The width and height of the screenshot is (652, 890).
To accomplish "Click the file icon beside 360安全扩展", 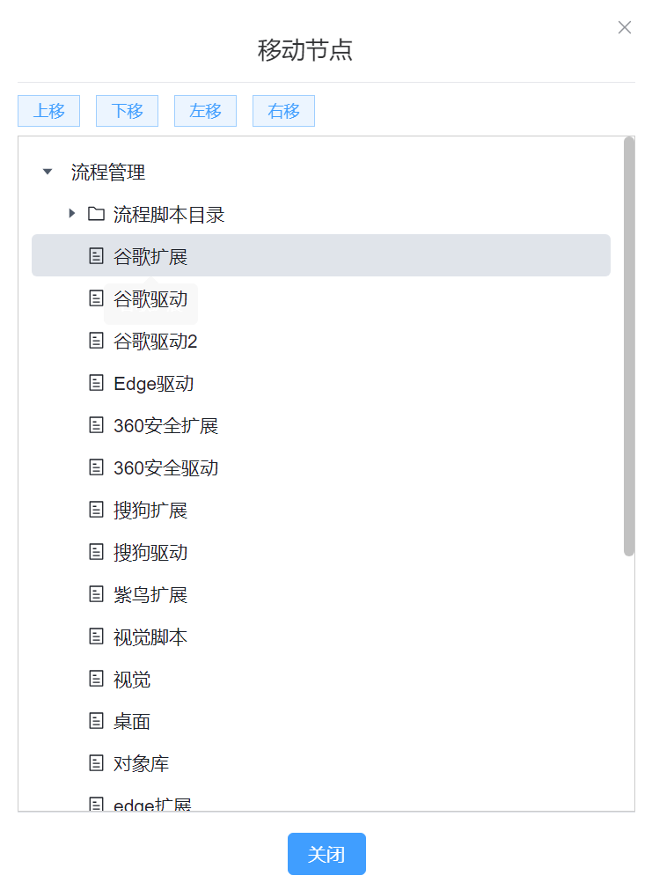I will coord(97,425).
